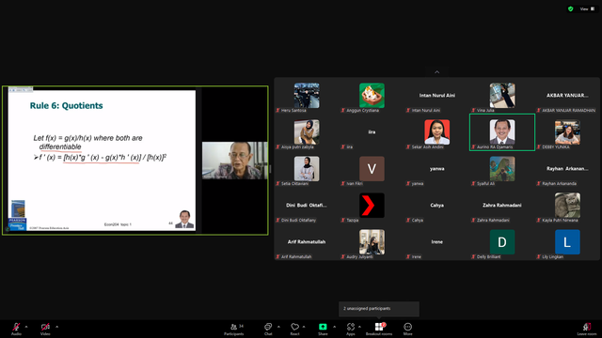Click the Rayhan Arkanan tile name
The height and width of the screenshot is (338, 602).
(567, 169)
